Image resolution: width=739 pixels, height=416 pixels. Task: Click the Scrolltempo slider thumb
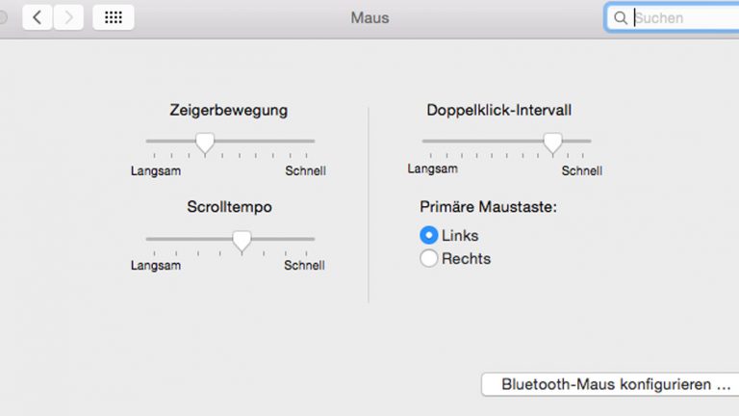[x=242, y=241]
